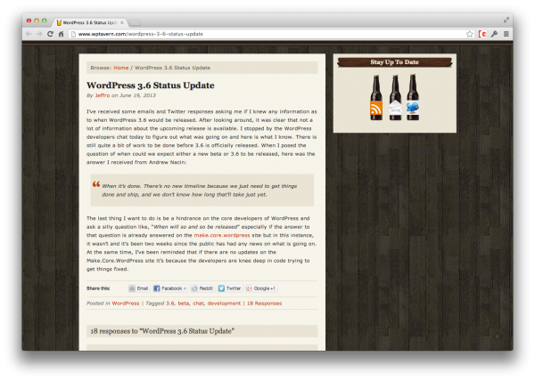Click the red quotation mark in blockquote

tap(96, 184)
